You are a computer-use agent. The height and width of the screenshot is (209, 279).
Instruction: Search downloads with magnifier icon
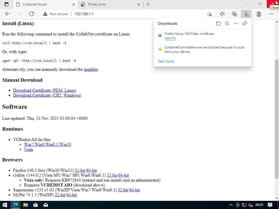click(227, 23)
